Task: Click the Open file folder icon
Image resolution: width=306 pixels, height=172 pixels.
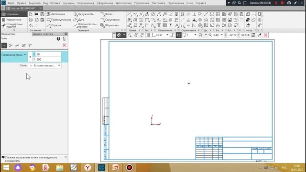Action: [36, 14]
